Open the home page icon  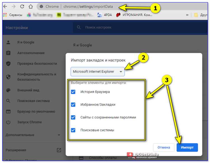coord(31,6)
